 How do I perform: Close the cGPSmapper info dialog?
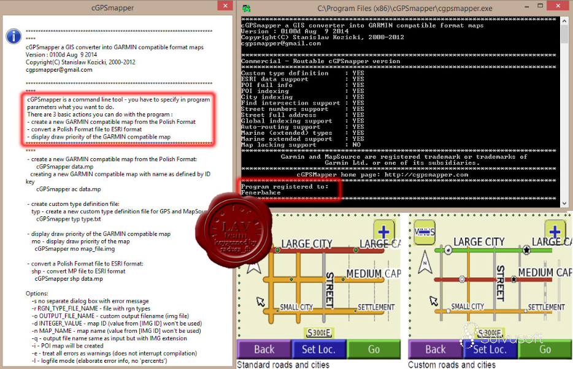tap(225, 6)
